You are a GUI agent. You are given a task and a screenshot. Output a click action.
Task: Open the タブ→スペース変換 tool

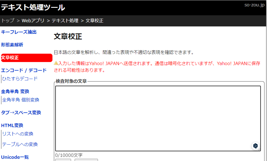[21, 112]
